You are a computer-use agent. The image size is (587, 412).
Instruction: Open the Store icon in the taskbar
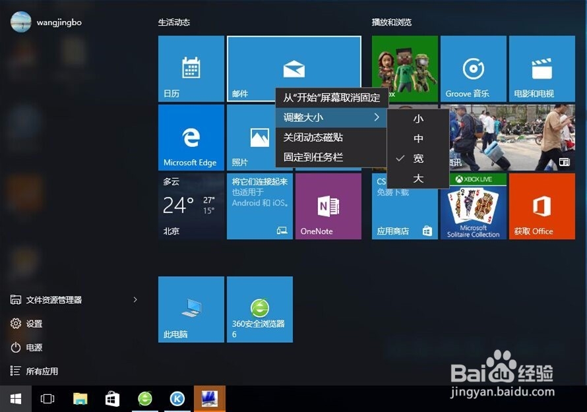[x=112, y=399]
